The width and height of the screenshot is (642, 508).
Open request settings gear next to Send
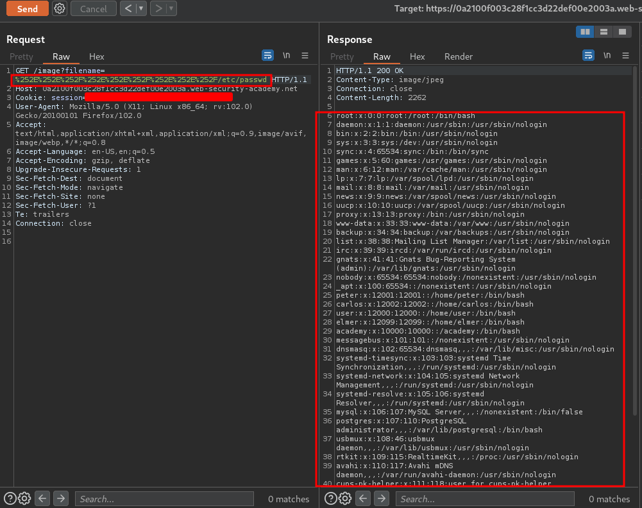tap(60, 8)
